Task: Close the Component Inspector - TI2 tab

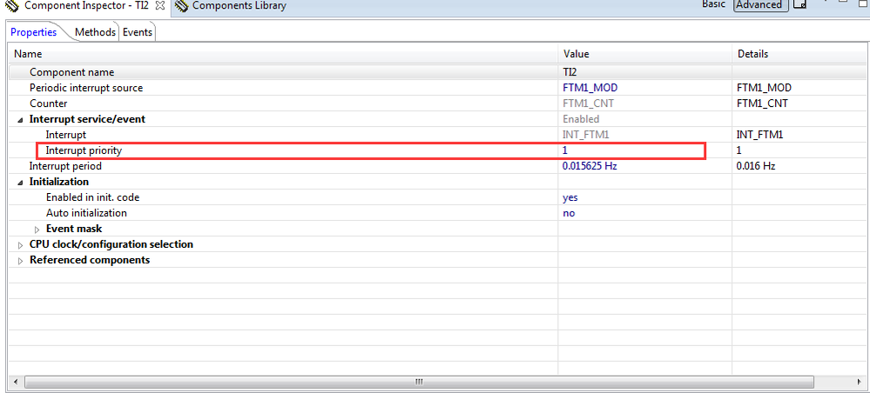Action: (159, 6)
